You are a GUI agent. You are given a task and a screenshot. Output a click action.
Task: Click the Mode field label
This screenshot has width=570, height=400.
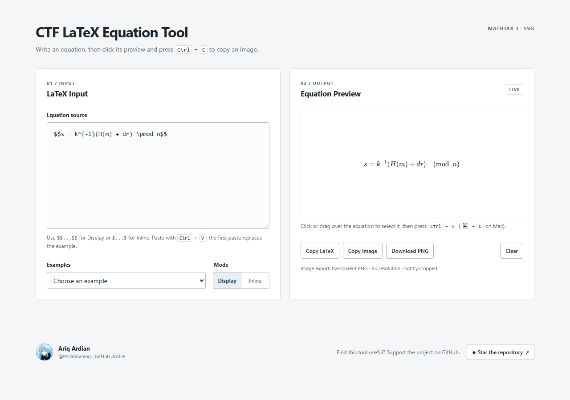click(221, 265)
